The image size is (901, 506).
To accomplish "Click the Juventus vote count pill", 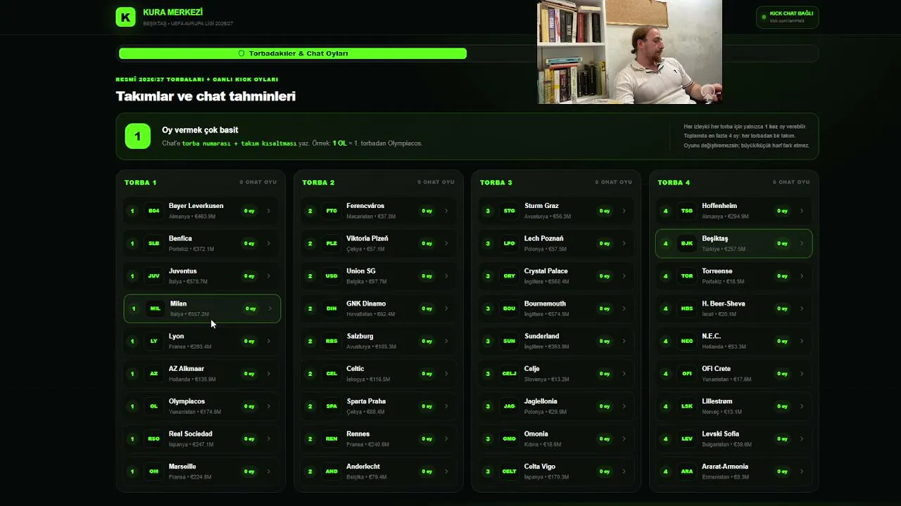I will [x=249, y=276].
